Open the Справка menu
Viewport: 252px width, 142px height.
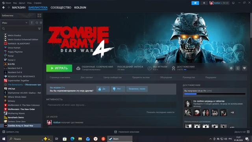(37, 3)
